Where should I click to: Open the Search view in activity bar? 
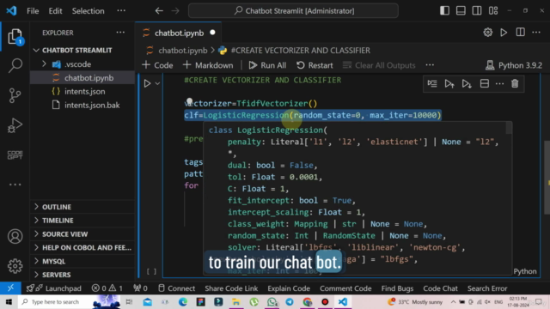[15, 65]
